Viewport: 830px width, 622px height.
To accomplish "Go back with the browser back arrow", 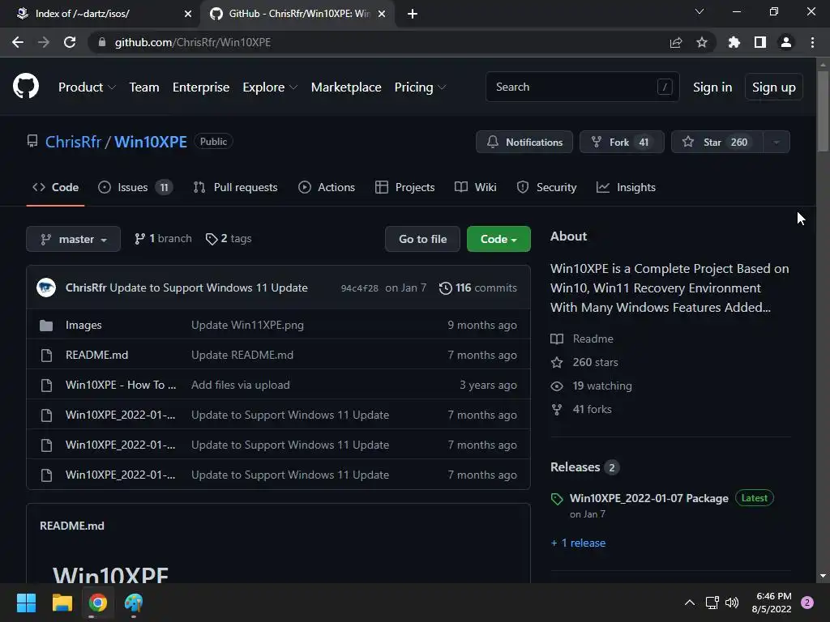I will pyautogui.click(x=18, y=42).
